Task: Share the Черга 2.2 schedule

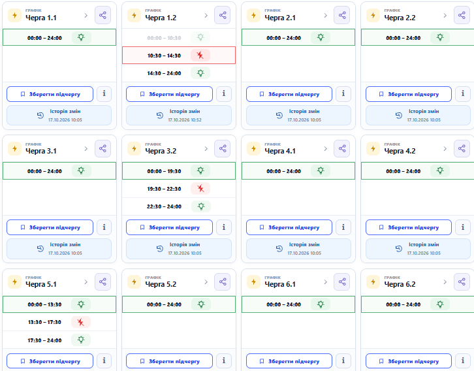Action: [x=462, y=16]
